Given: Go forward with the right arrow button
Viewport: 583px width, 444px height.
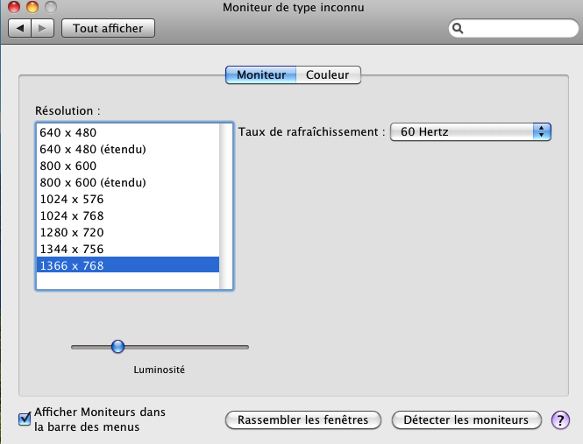Looking at the screenshot, I should click(x=43, y=28).
